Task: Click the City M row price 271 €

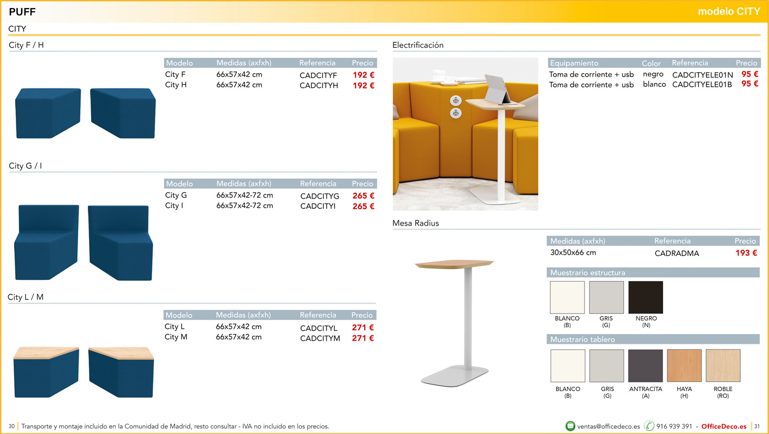Action: (x=363, y=338)
